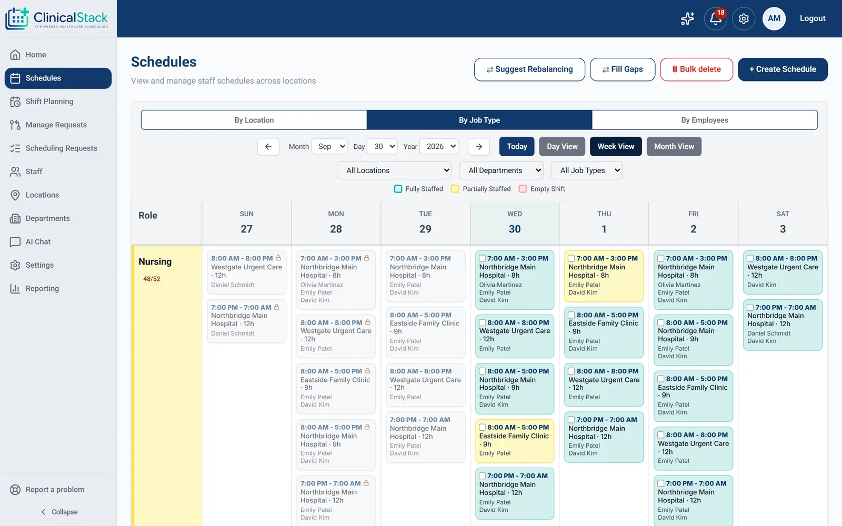Open the Departments page
Viewport: 842px width, 526px height.
(58, 218)
